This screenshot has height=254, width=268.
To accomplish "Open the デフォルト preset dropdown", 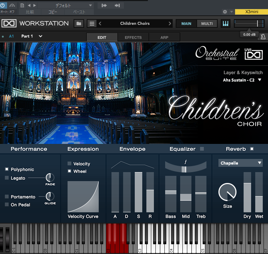I will click(x=66, y=6).
